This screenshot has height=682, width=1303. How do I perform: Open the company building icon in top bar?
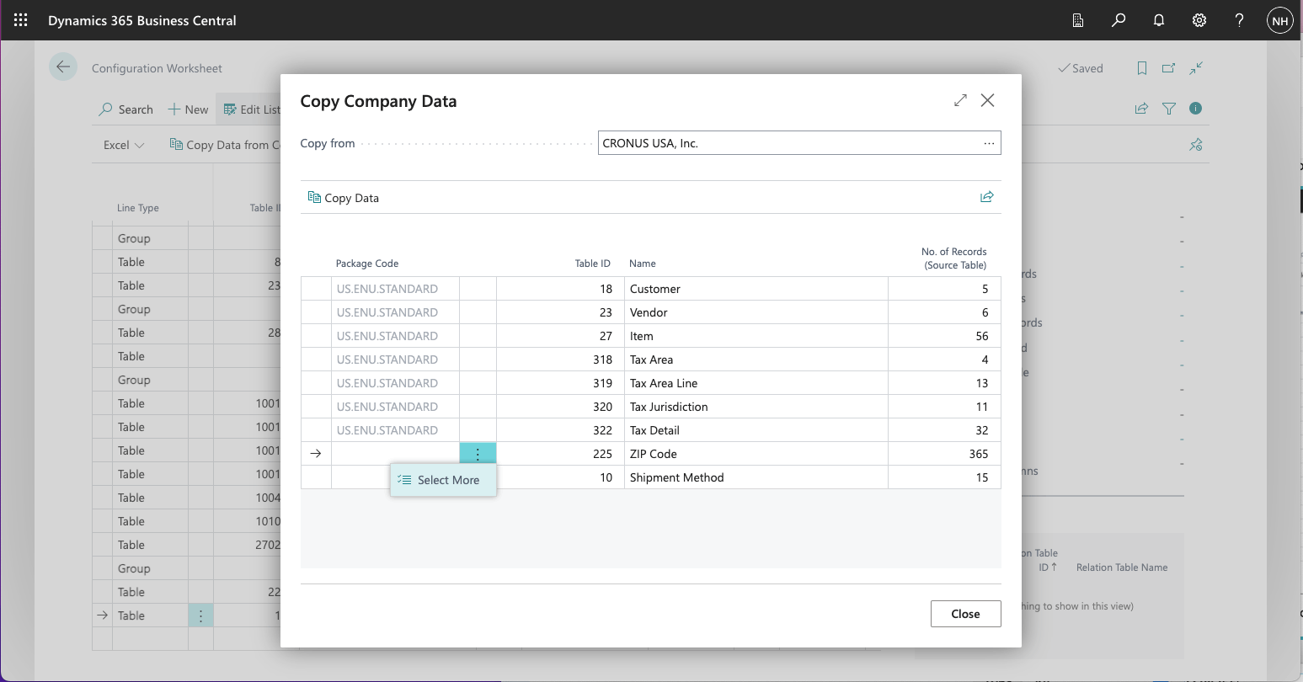(x=1078, y=20)
